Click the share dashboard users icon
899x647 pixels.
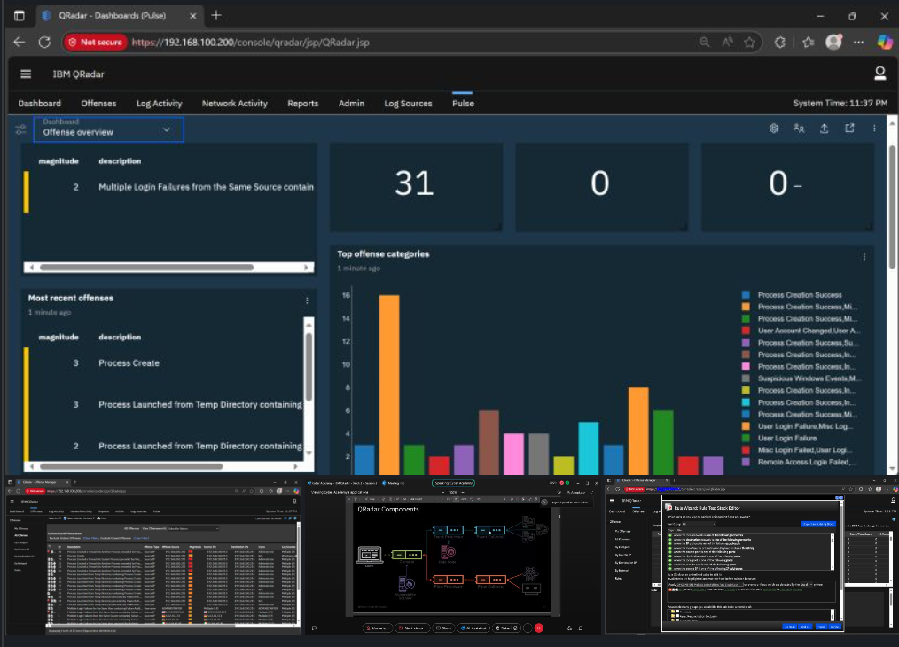[x=799, y=129]
